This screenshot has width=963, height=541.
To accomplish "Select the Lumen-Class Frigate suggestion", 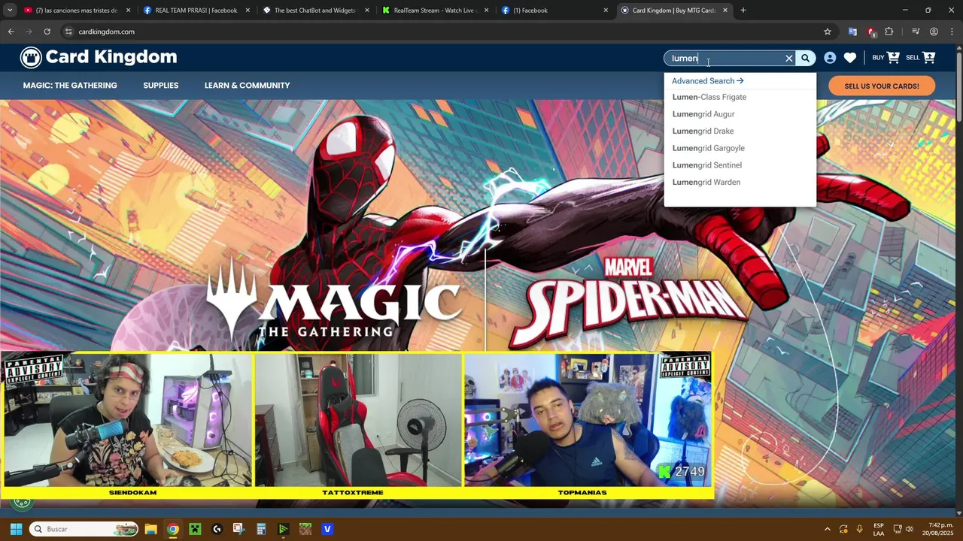I will [709, 97].
